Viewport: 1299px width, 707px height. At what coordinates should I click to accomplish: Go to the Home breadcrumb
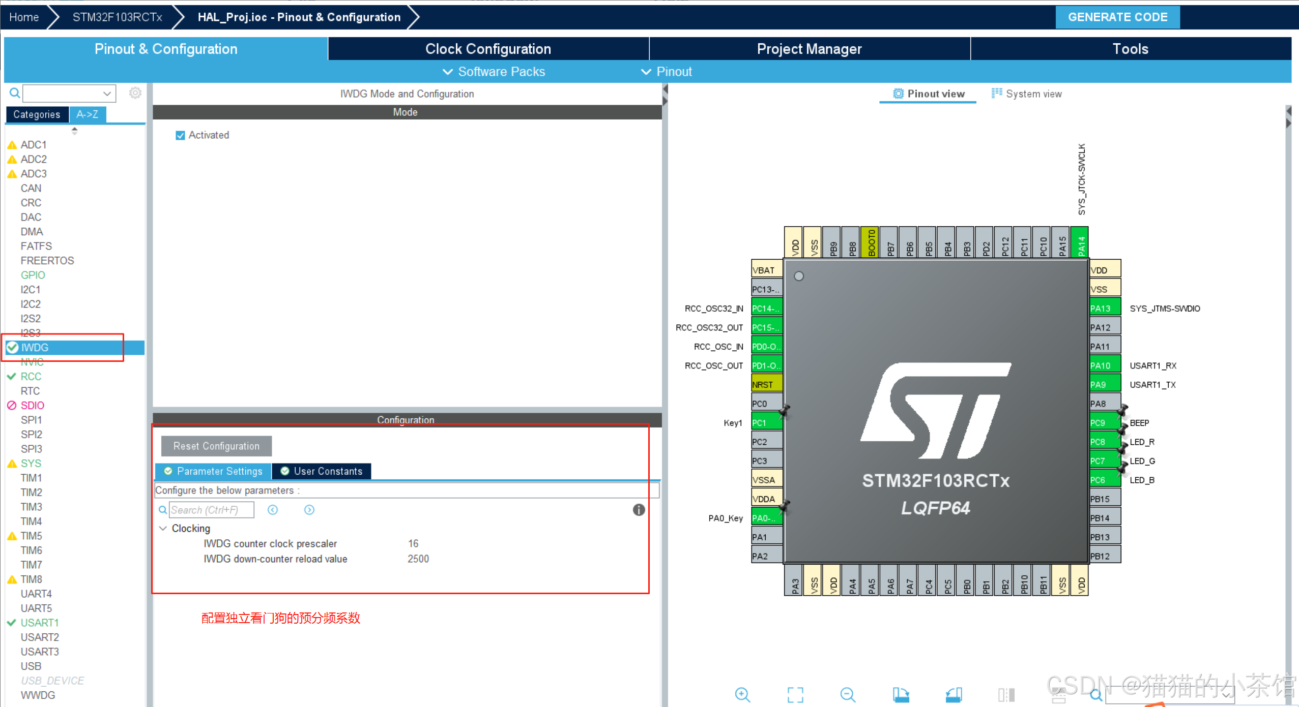coord(24,17)
